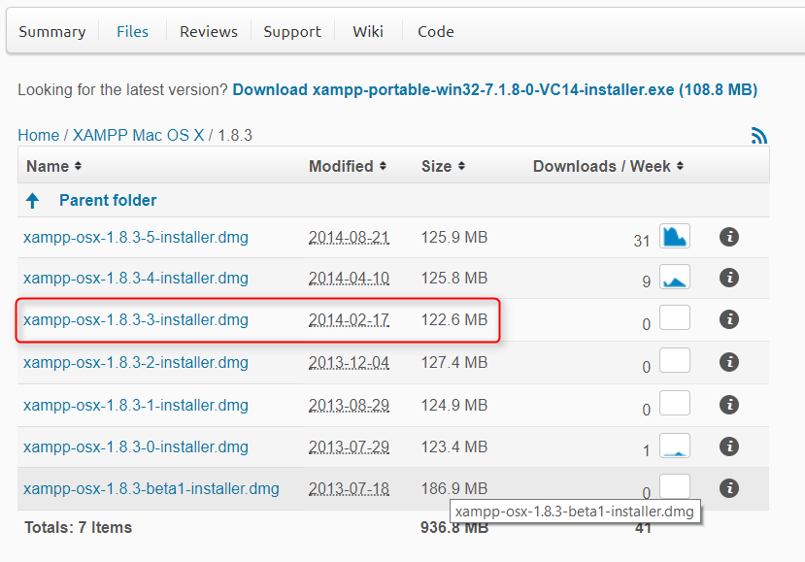
Task: Switch to the Summary tab
Action: pos(51,32)
